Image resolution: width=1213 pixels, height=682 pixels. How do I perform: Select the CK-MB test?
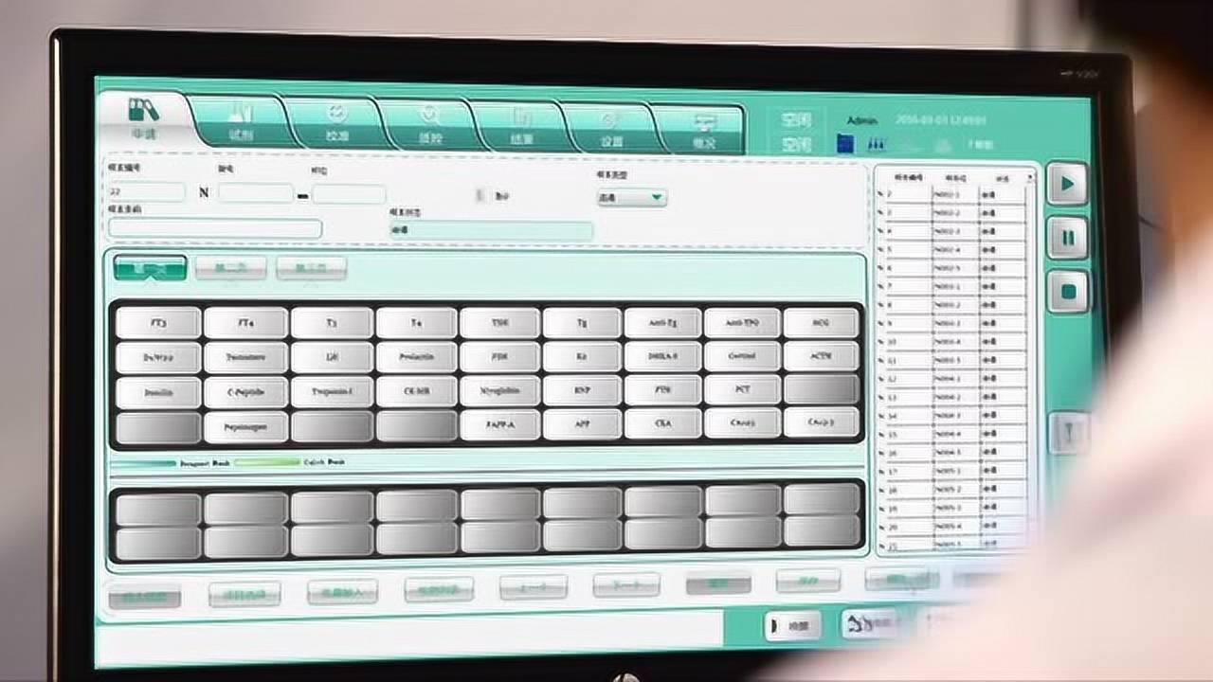click(x=417, y=391)
